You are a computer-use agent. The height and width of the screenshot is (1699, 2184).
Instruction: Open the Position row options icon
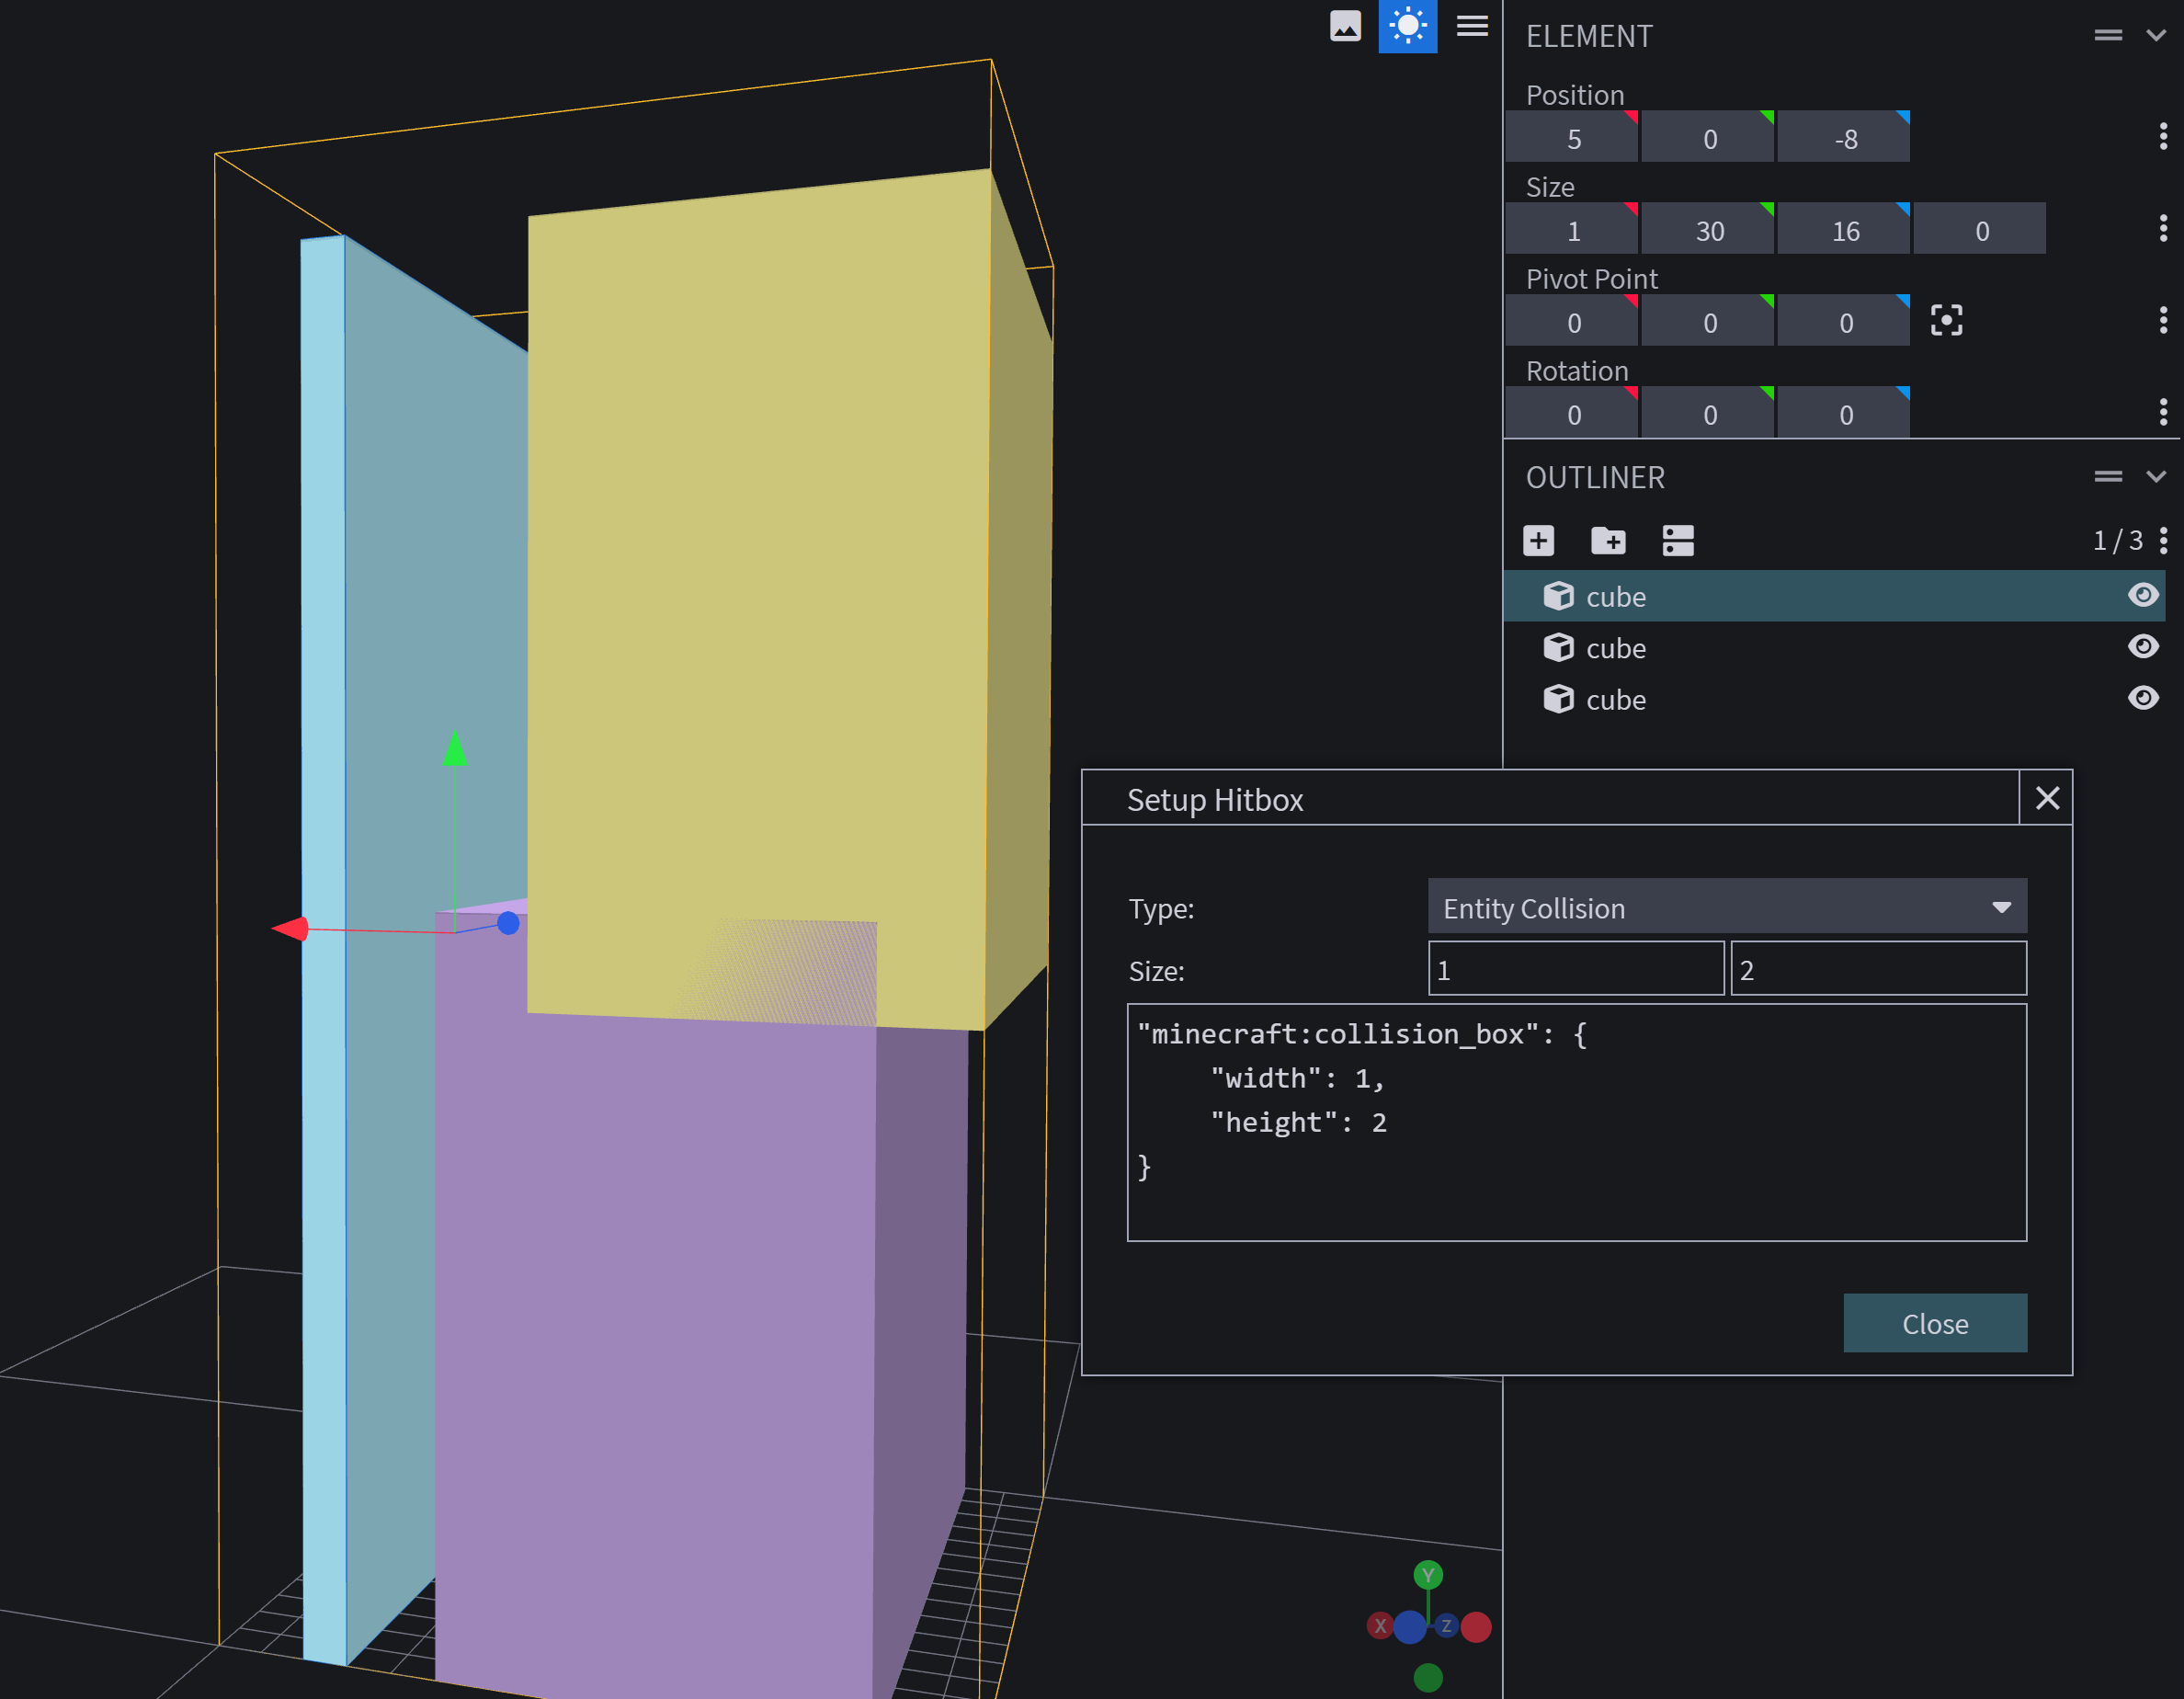pos(2163,136)
